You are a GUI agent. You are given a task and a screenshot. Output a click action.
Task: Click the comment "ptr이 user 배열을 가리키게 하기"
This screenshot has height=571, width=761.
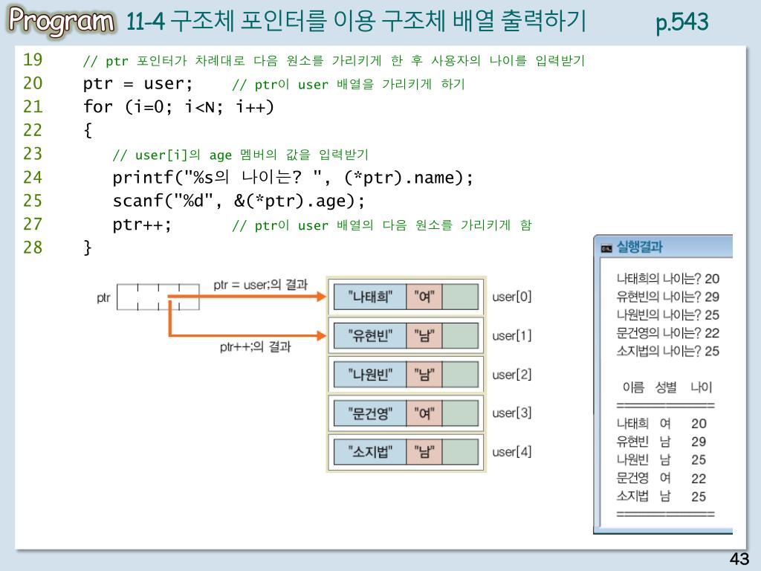(349, 85)
